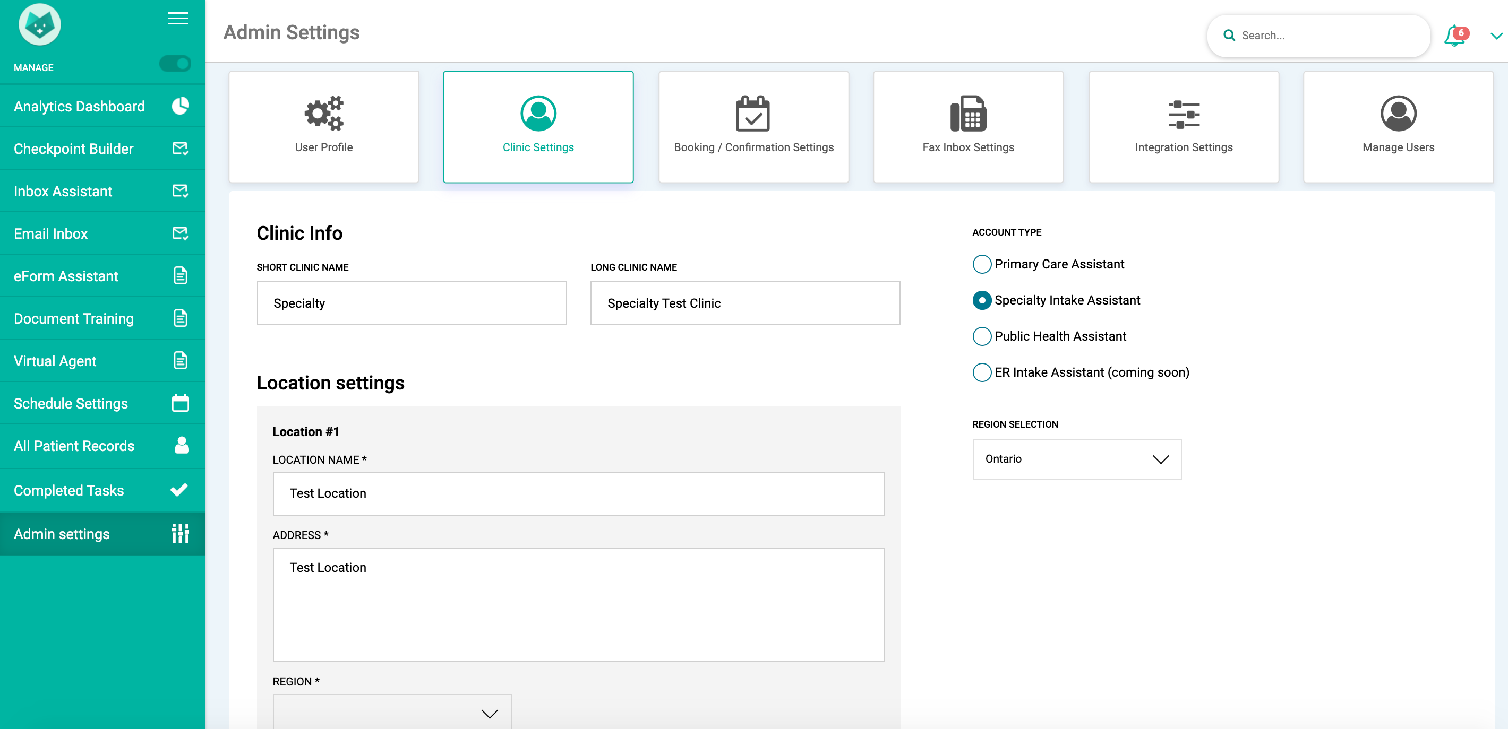The image size is (1508, 729).
Task: Click the Location #1 heading text
Action: click(x=305, y=432)
